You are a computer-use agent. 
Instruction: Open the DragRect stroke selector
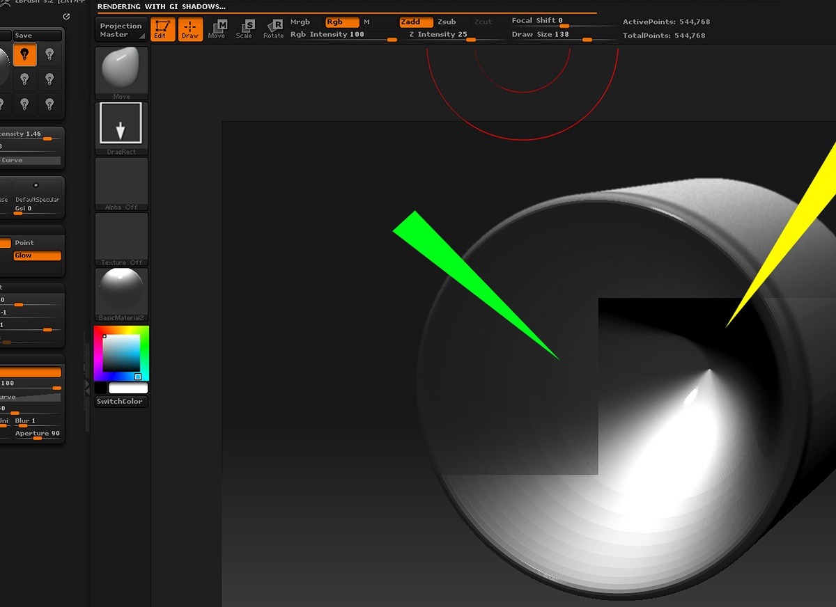(121, 128)
